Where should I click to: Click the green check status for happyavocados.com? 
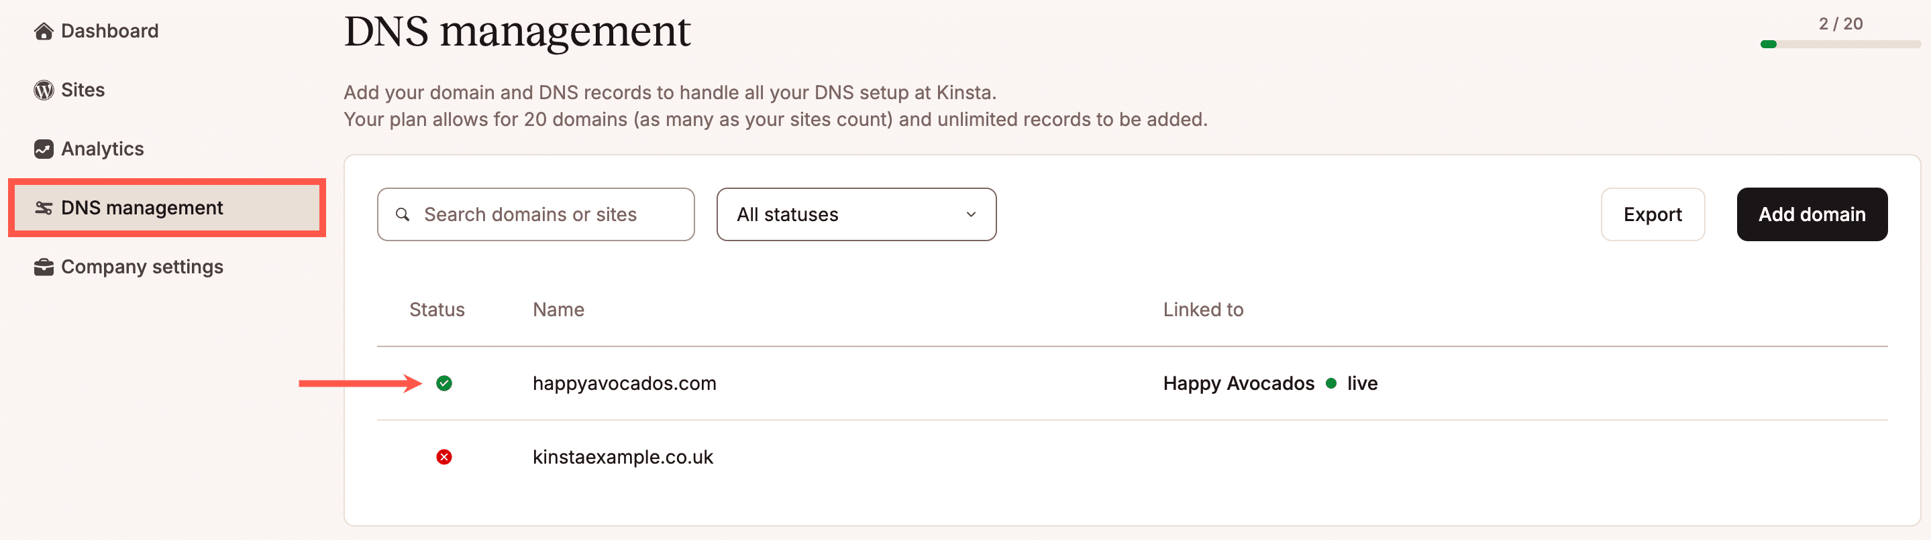(x=443, y=383)
